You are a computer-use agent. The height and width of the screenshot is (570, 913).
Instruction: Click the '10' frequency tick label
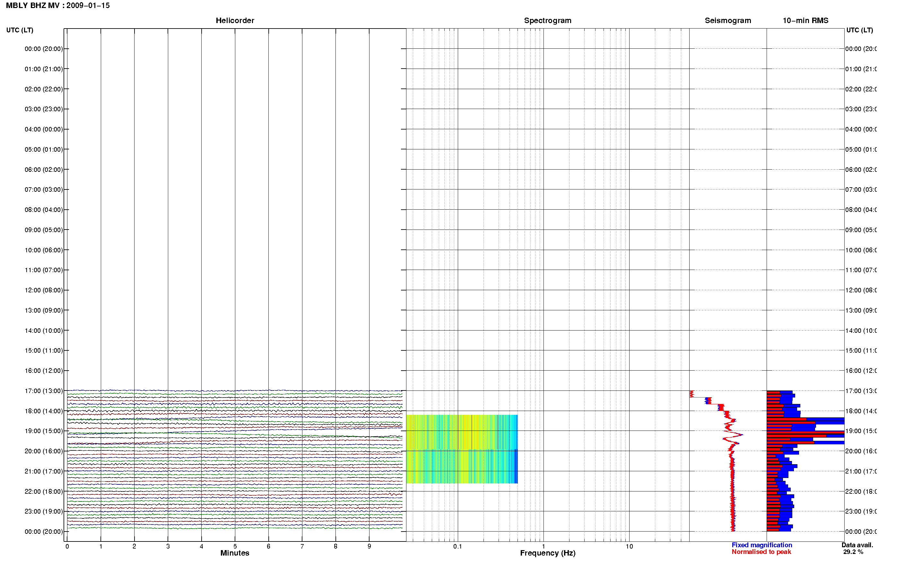pyautogui.click(x=629, y=546)
